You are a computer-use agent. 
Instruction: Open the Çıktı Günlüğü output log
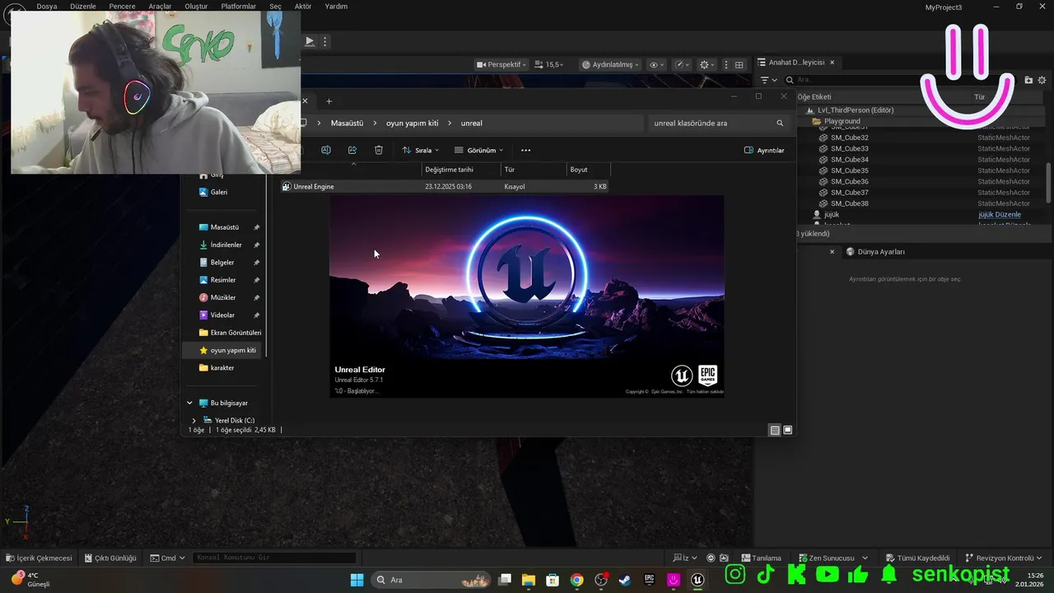(110, 558)
